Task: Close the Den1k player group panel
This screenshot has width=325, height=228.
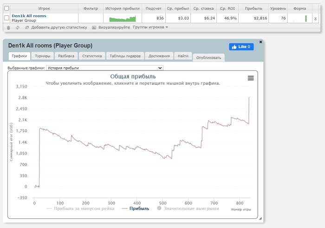Action: point(260,42)
